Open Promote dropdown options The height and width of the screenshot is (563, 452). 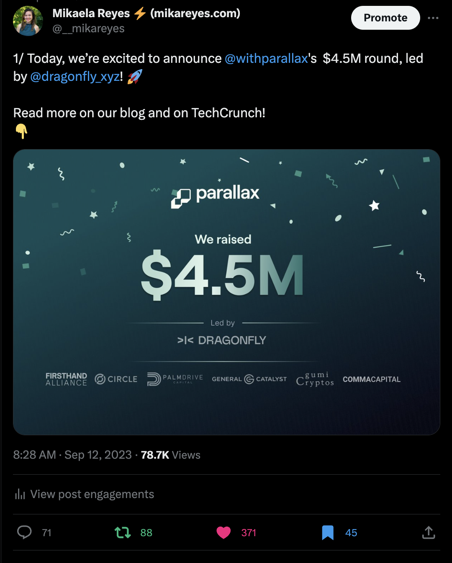[x=385, y=18]
